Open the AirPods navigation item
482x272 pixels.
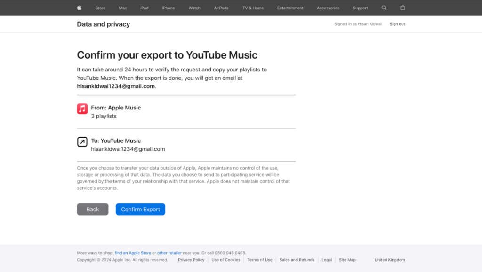coord(221,8)
